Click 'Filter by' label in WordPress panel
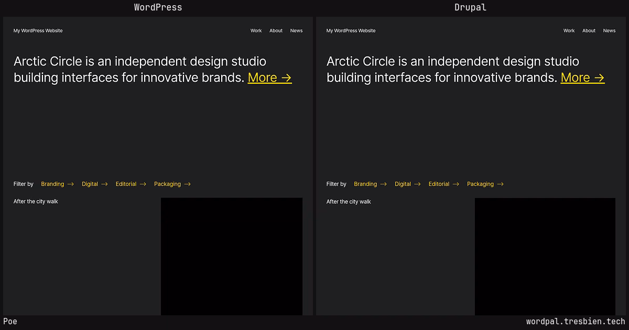 pos(24,184)
